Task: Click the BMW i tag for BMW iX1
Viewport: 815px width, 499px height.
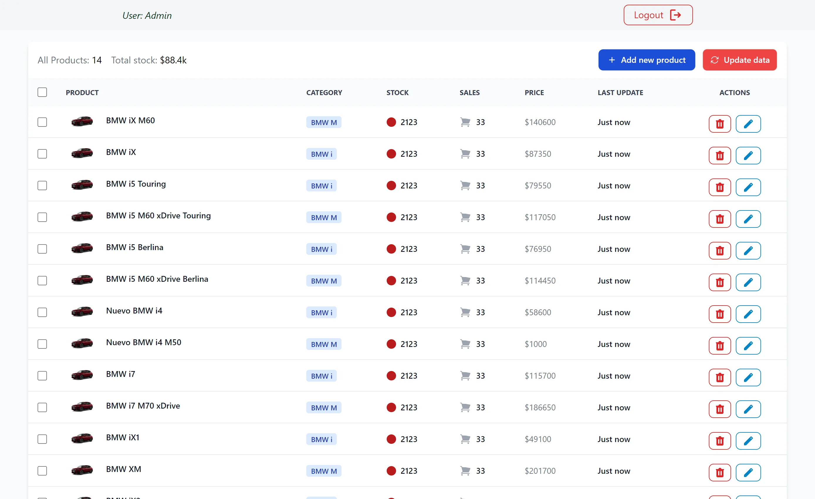Action: tap(322, 440)
